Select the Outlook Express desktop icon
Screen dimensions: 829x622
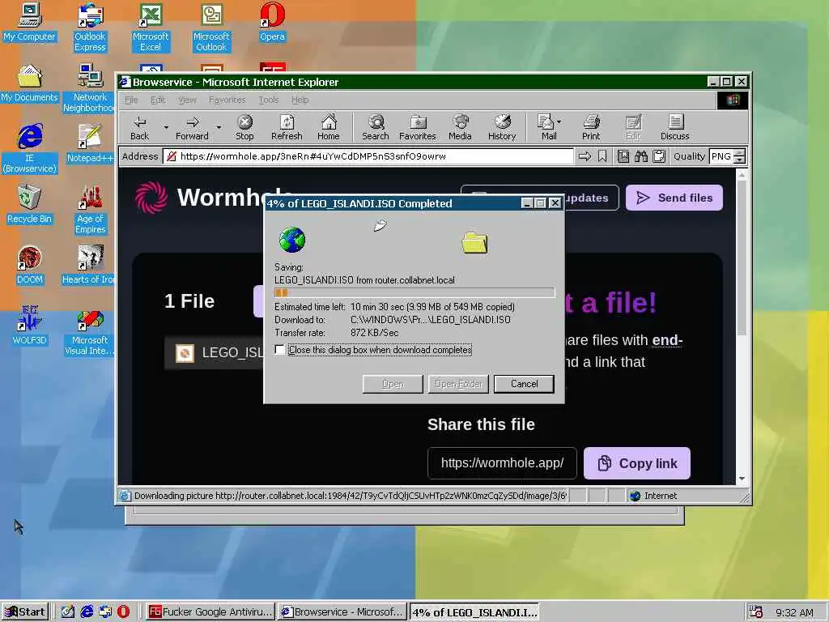(x=90, y=27)
